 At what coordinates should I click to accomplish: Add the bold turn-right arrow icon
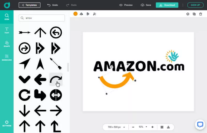pyautogui.click(x=40, y=95)
